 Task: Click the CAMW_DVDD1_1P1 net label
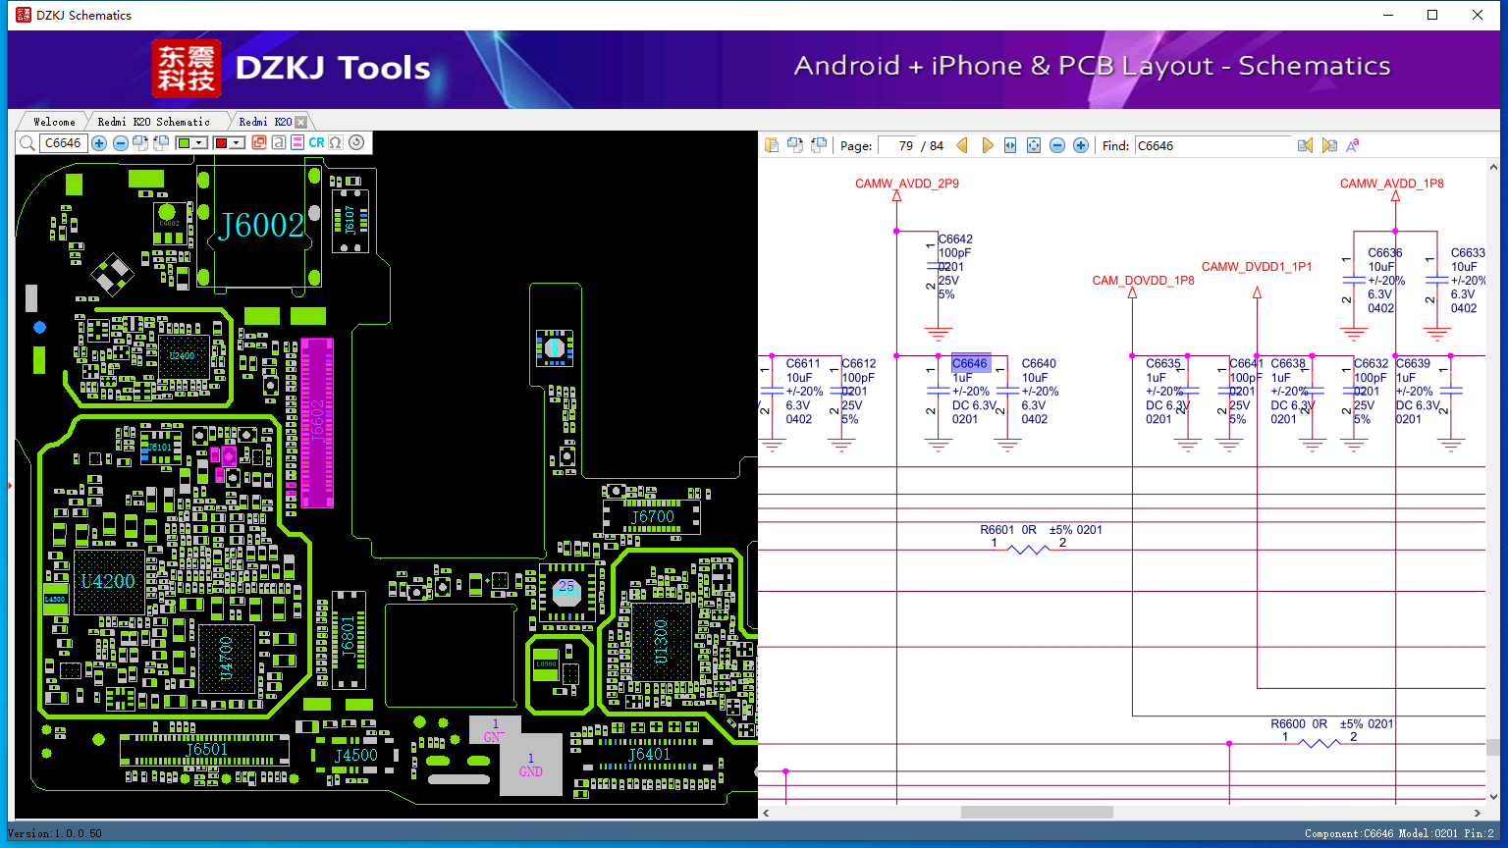point(1257,267)
